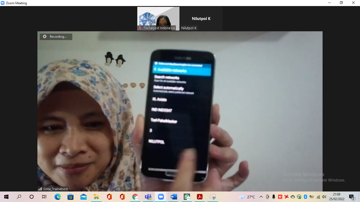Open Task View from the taskbar
This screenshot has width=360, height=202.
point(44,197)
